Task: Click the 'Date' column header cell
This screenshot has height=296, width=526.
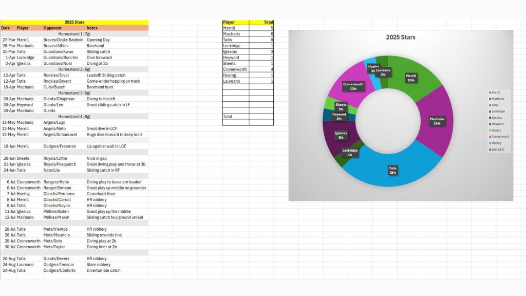Action: coord(6,28)
